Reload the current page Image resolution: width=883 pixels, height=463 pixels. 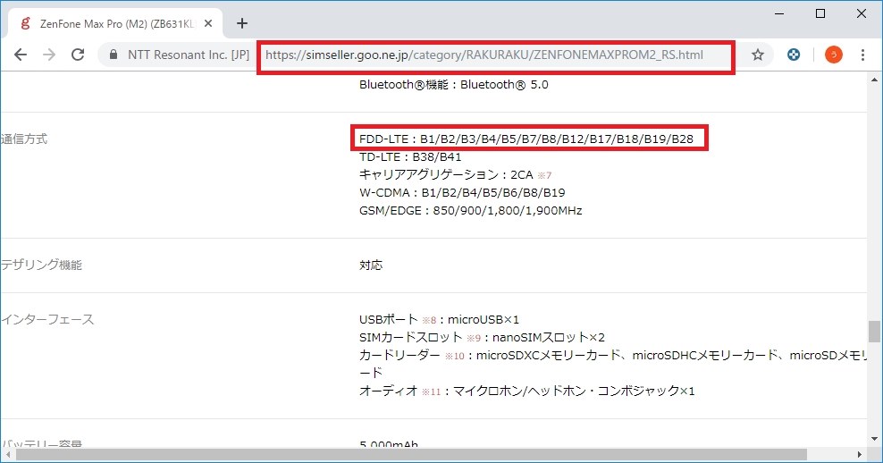pyautogui.click(x=78, y=55)
